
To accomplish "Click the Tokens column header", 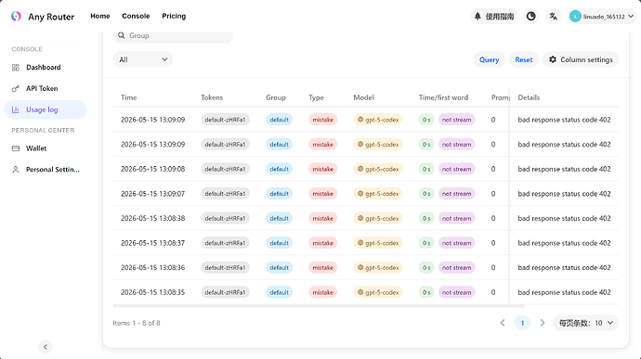I will point(212,97).
